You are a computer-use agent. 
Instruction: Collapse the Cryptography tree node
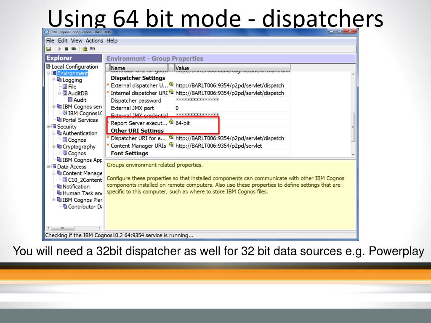coord(54,146)
